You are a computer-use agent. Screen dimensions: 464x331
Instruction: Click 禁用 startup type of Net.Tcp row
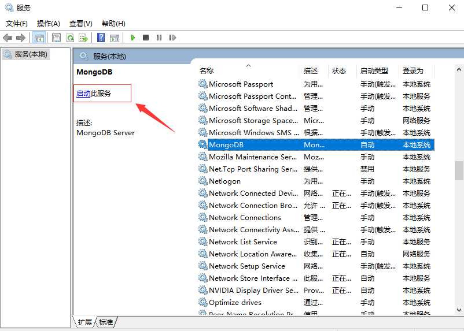click(367, 169)
